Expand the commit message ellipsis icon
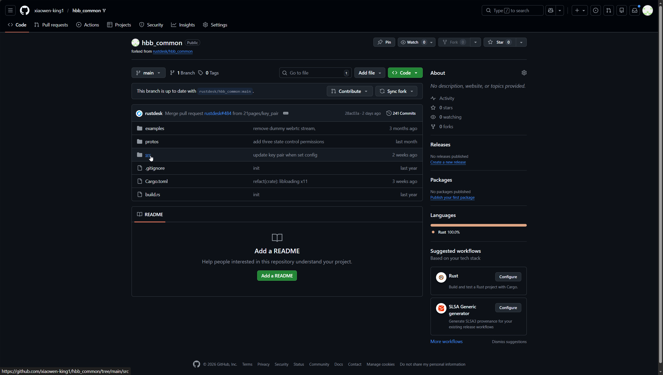663x375 pixels. pos(286,113)
